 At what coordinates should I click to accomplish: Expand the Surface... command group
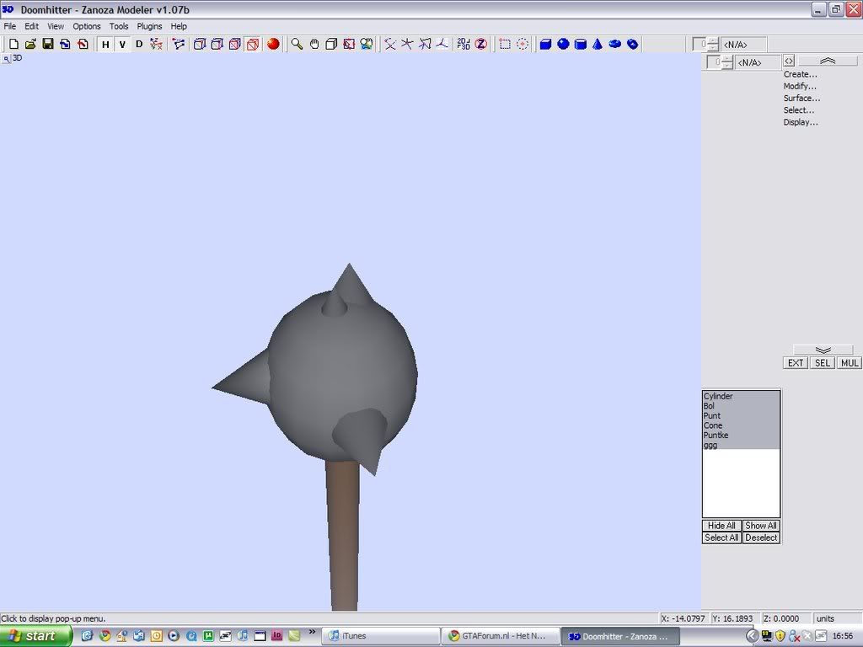pyautogui.click(x=802, y=99)
